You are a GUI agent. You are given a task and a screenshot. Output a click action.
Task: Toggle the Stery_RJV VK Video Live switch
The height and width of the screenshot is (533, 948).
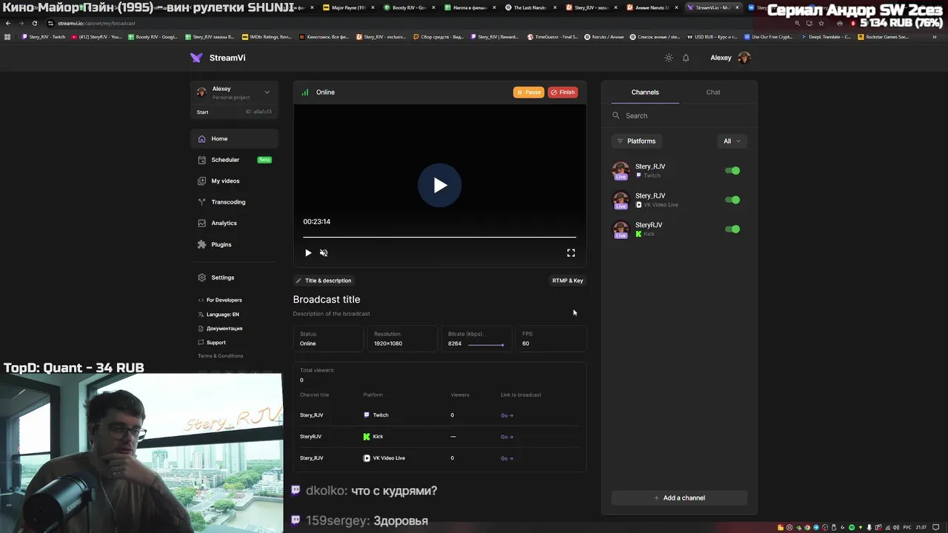click(732, 200)
